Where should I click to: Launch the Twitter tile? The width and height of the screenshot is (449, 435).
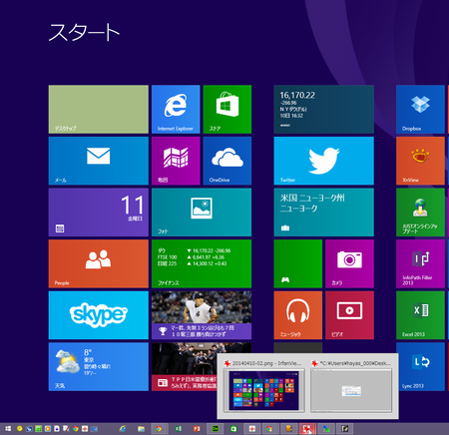pos(324,161)
